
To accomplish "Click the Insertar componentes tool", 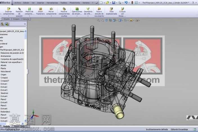I will point(9,11).
